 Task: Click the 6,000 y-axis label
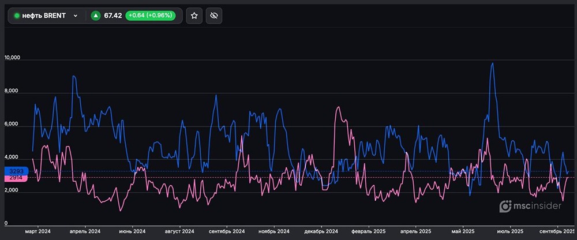coord(11,125)
